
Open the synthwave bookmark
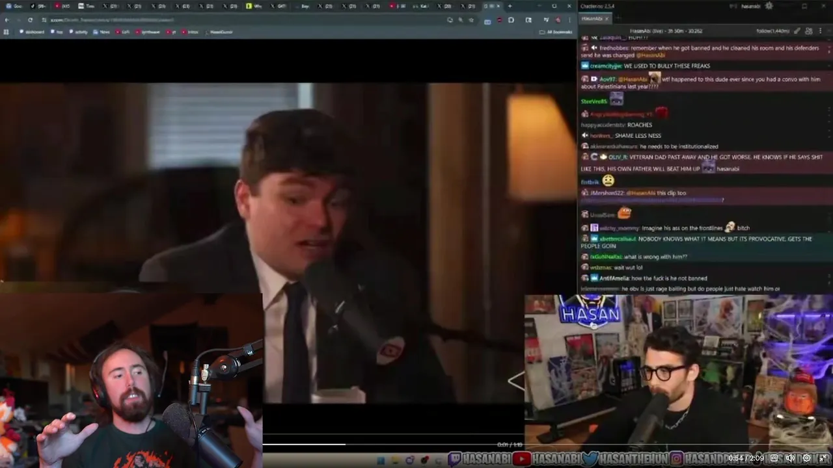coord(148,32)
